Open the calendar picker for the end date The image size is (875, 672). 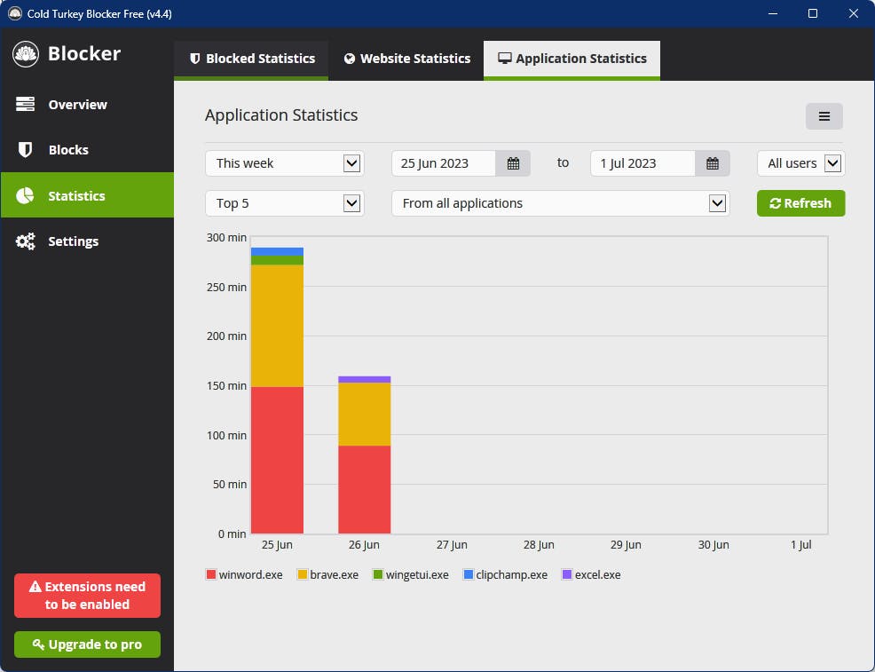click(x=713, y=162)
